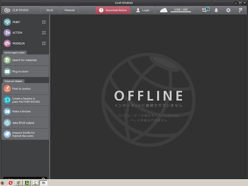Open Create a fanzine in pixiv FACTORY BOOKS

pos(25,100)
